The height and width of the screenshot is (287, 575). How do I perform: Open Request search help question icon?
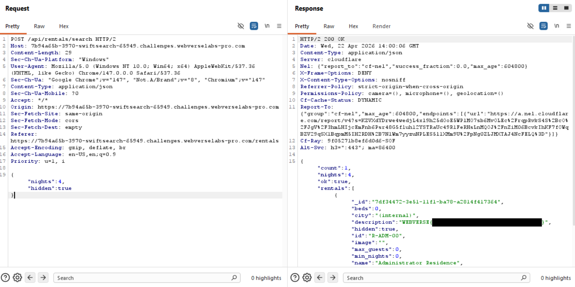5,278
